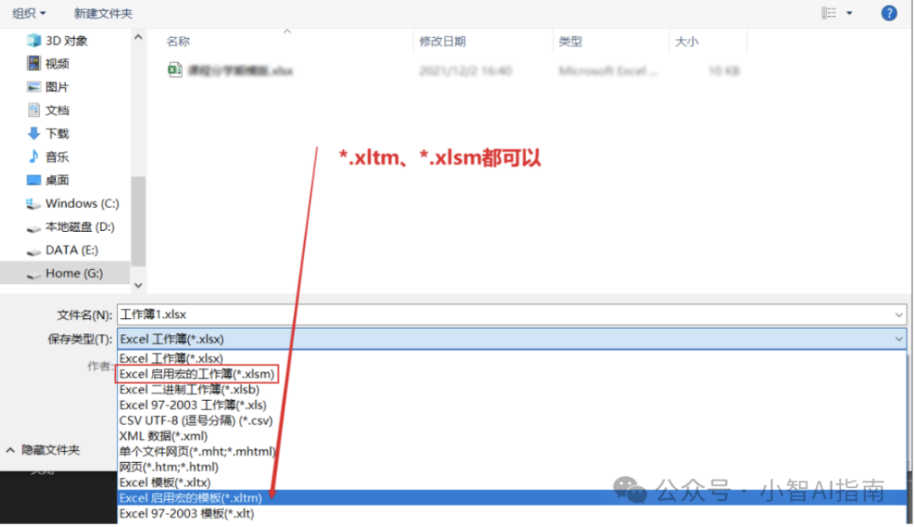The width and height of the screenshot is (915, 527).
Task: Click the 3D 对象 folder icon
Action: point(34,40)
